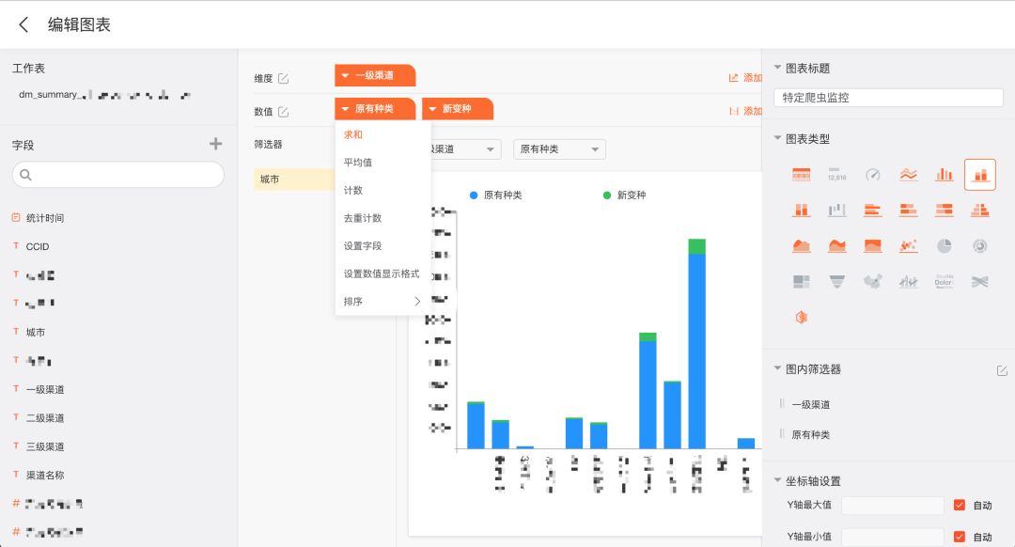Select the line chart type

pos(908,174)
